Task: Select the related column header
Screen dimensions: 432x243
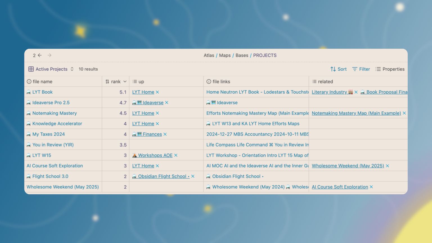Action: (x=358, y=82)
